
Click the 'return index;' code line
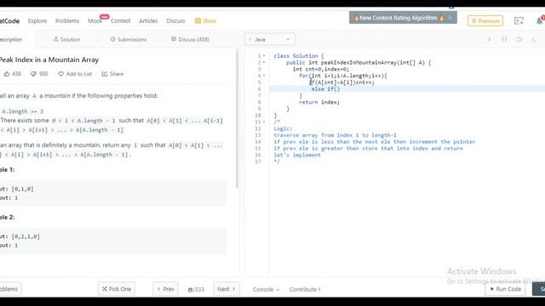tap(319, 102)
